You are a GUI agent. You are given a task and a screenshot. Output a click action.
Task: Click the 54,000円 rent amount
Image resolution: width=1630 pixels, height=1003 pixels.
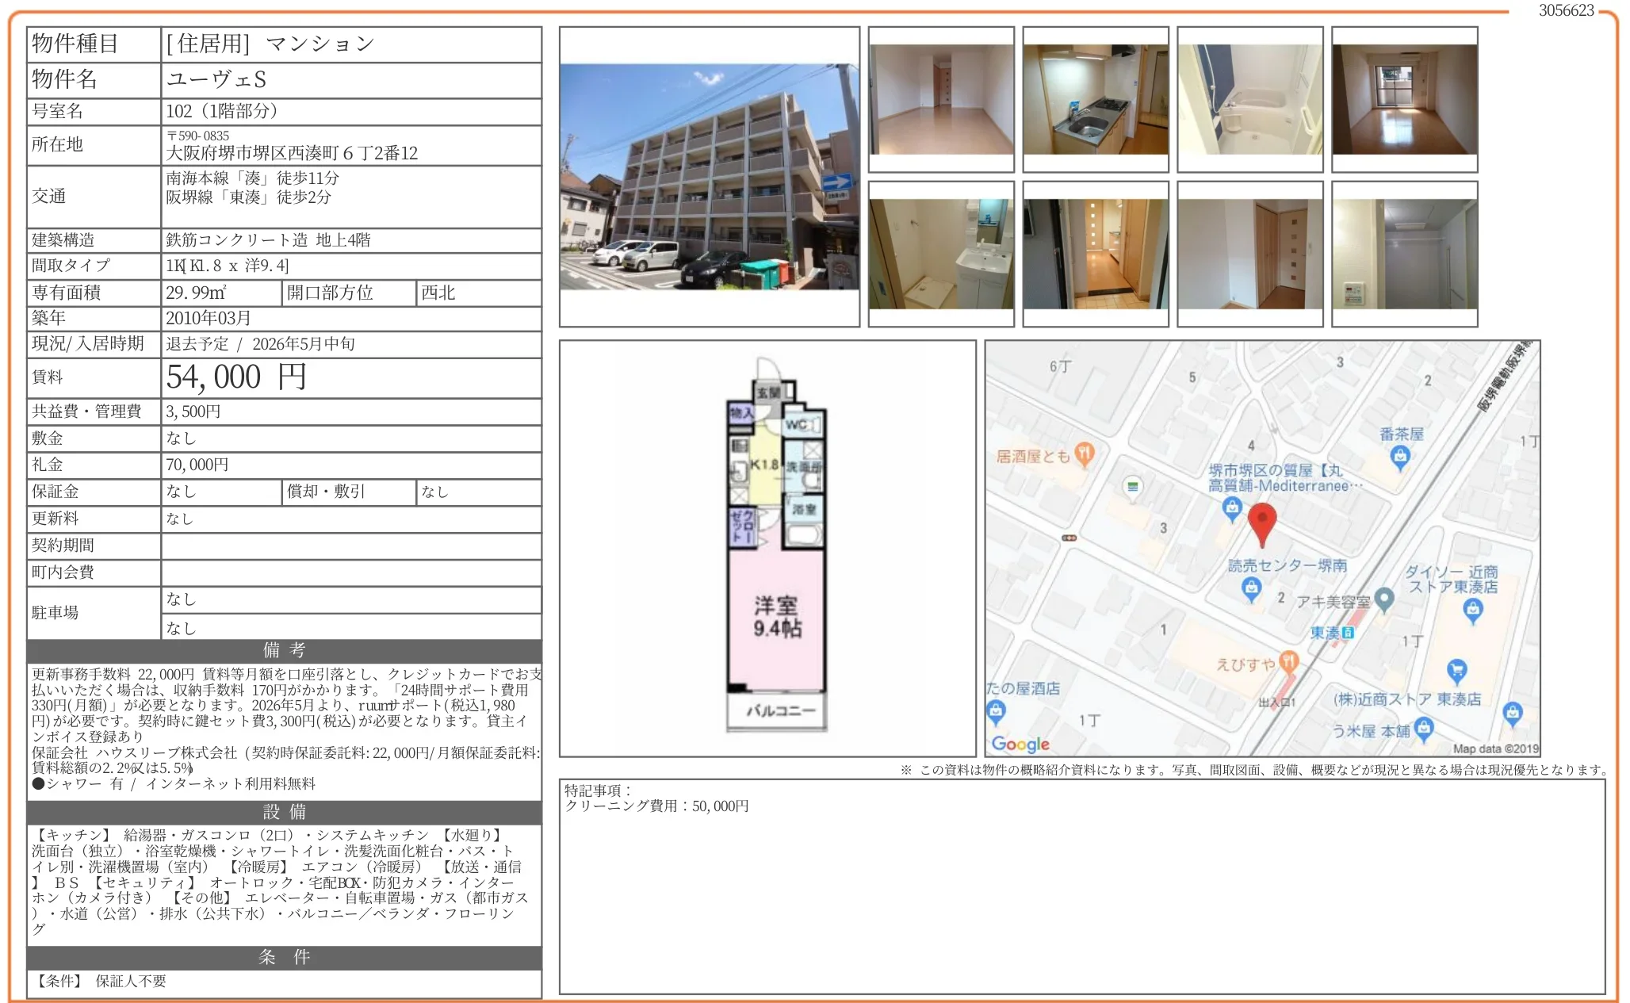coord(236,377)
